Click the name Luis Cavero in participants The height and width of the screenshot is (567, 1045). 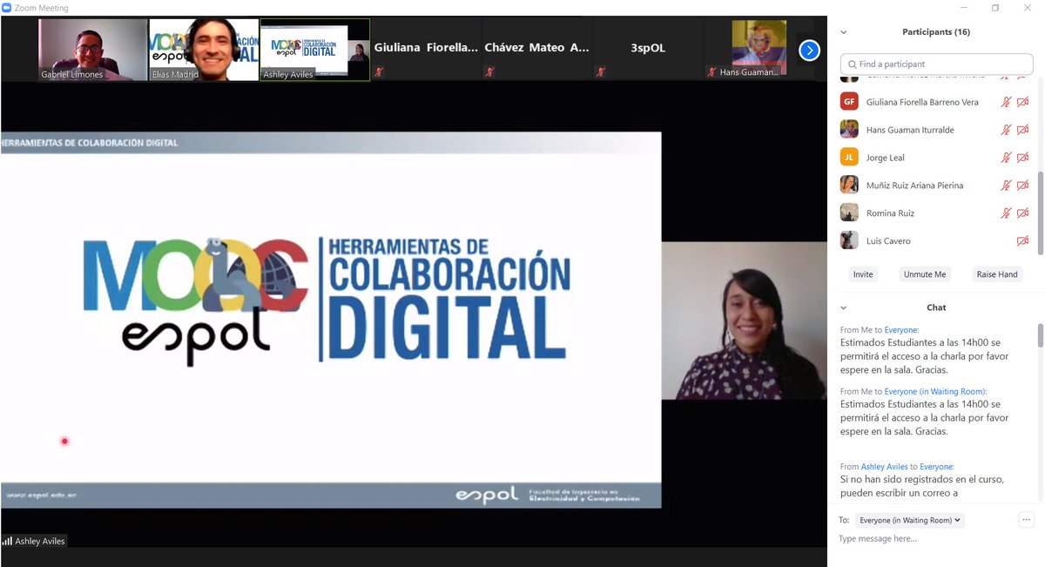(888, 241)
